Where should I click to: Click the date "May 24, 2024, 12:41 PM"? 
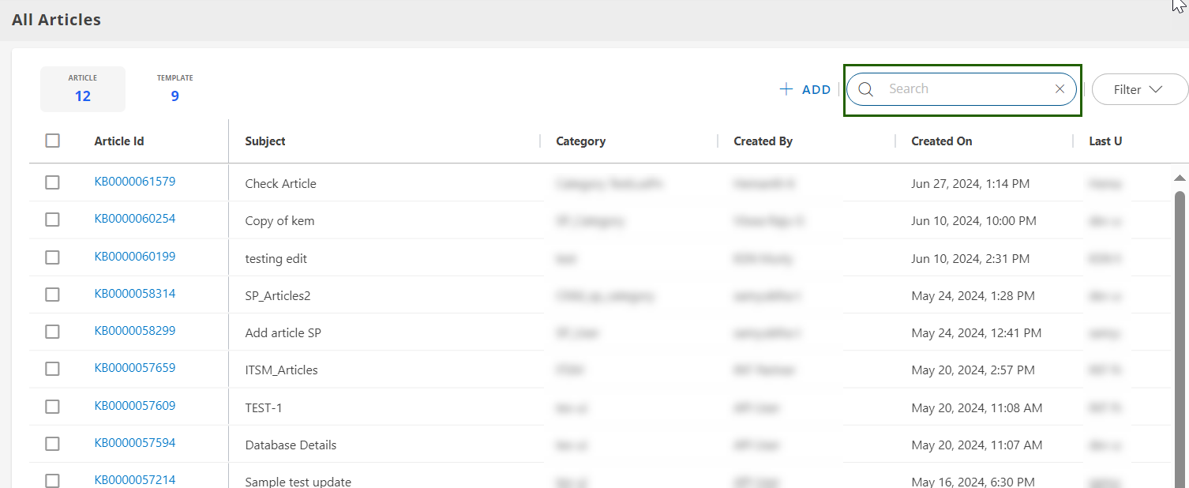977,333
